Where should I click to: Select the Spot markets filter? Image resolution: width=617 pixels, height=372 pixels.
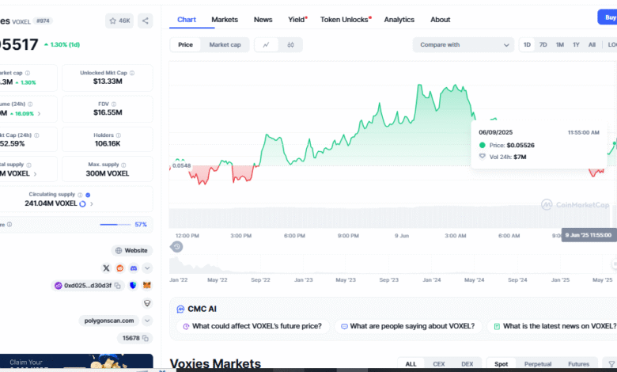pos(501,364)
